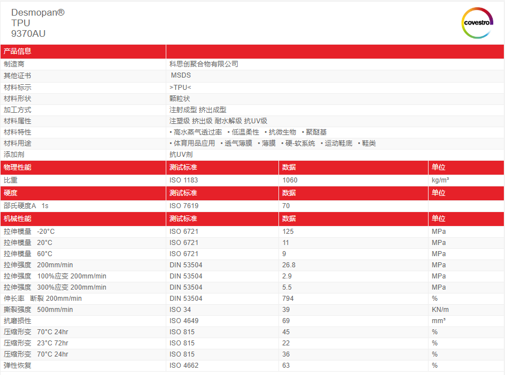Click the ISO 7619 test standard
Viewport: 505px width, 375px height.
click(x=184, y=206)
